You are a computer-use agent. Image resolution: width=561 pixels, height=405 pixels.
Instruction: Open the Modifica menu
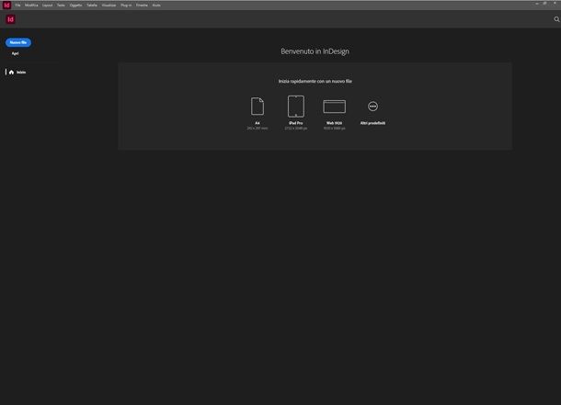coord(31,5)
